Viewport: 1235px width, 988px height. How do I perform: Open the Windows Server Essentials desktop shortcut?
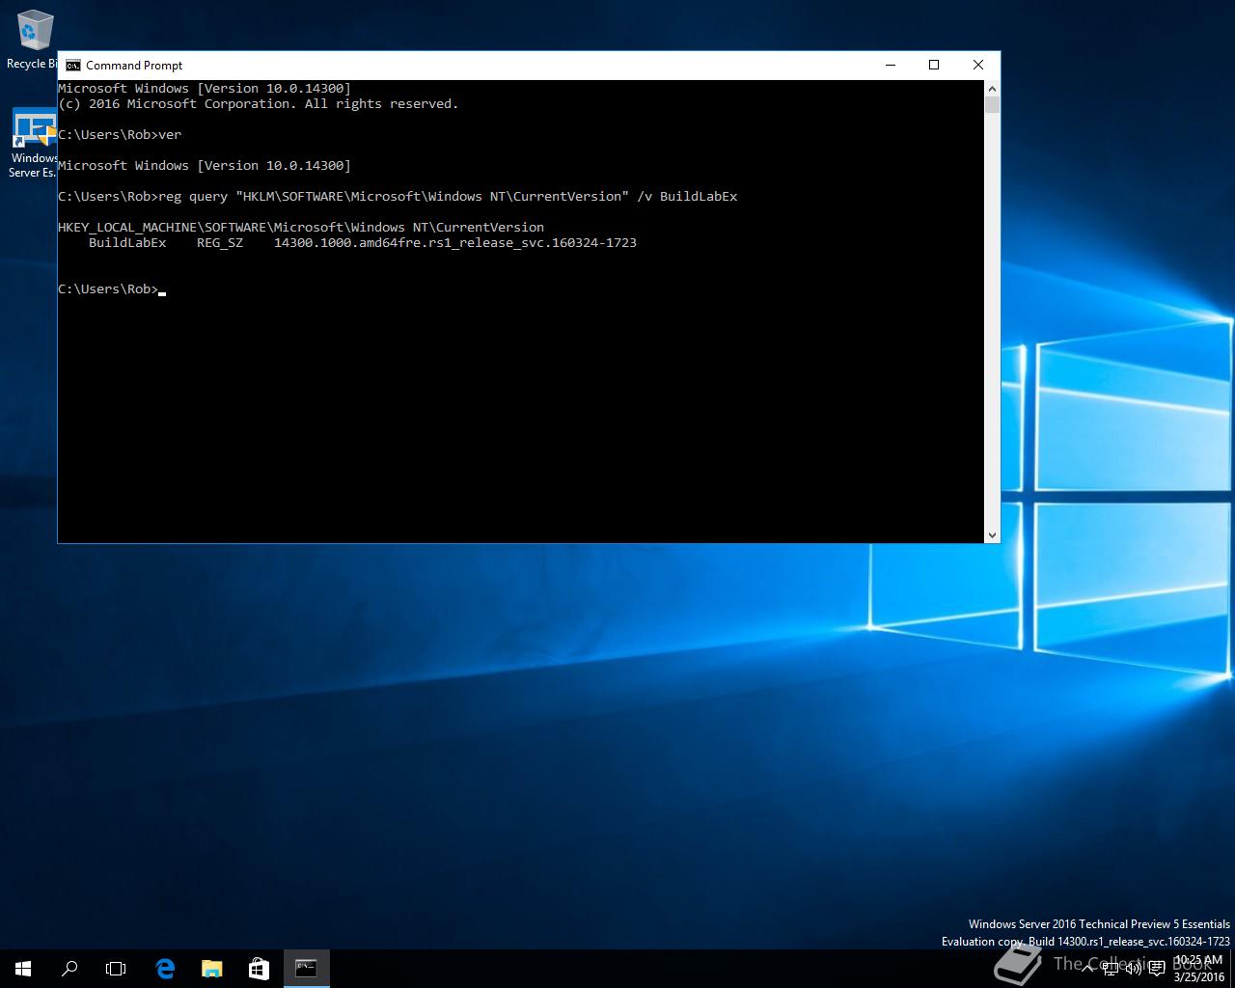(x=31, y=142)
